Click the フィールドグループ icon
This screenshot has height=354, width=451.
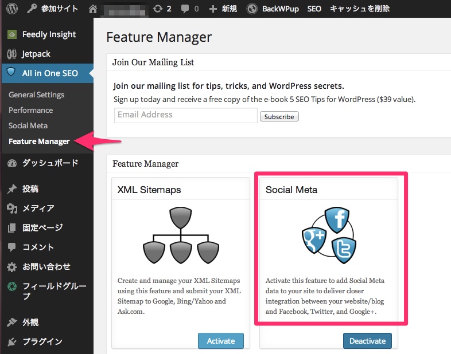pos(12,286)
